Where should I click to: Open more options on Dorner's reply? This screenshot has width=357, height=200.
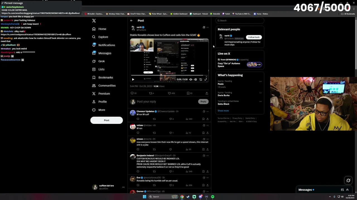(208, 191)
